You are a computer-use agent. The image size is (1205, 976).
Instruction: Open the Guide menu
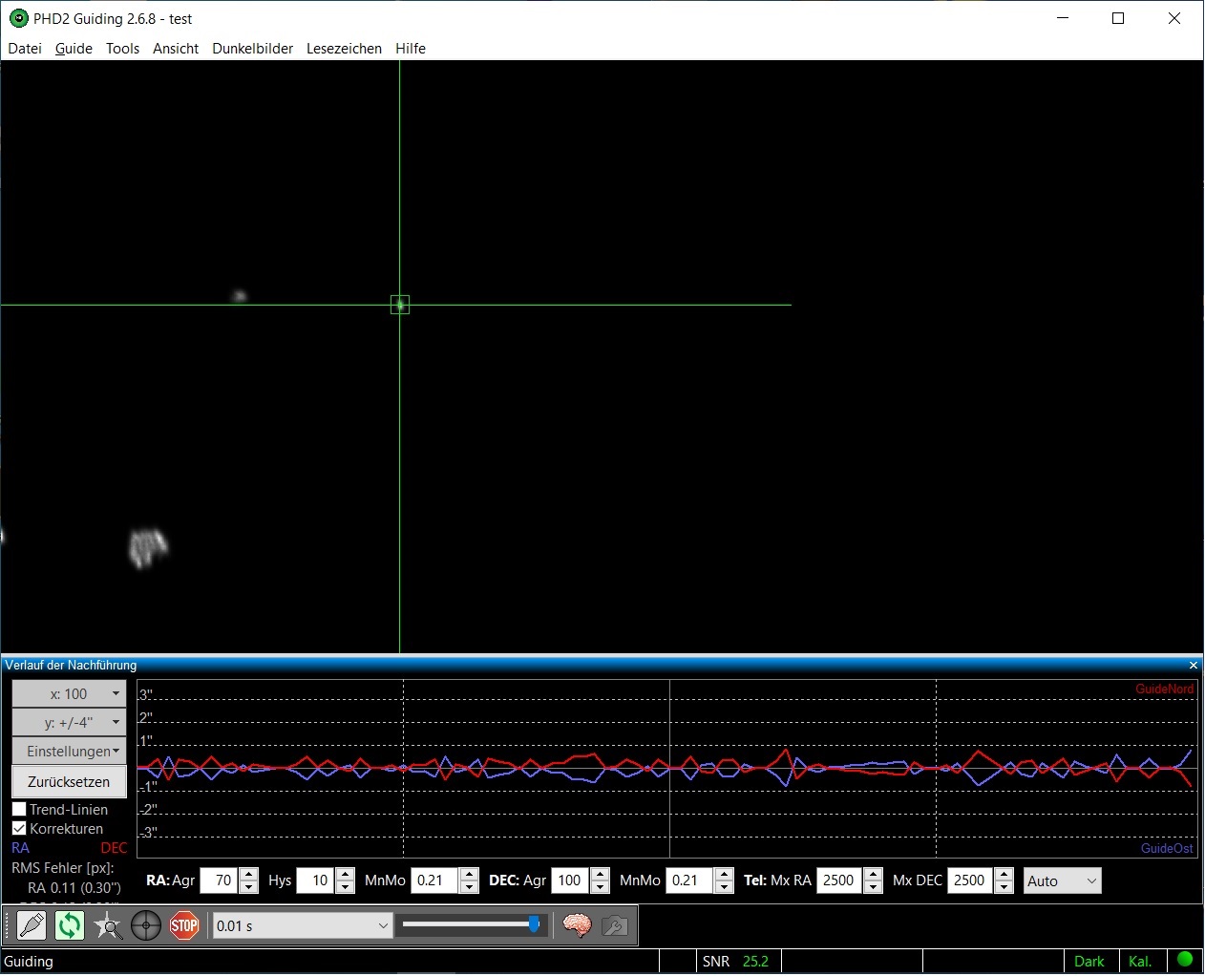coord(74,48)
